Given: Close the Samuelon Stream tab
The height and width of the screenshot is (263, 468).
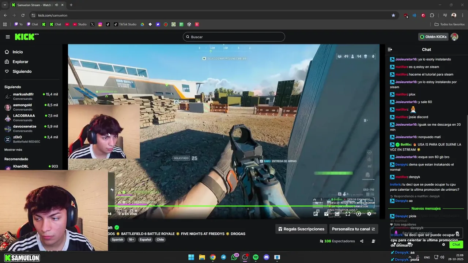Looking at the screenshot, I should tap(63, 5).
